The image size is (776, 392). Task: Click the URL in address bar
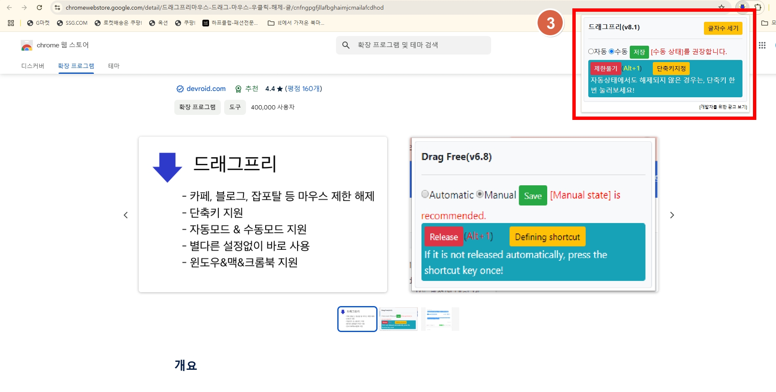coord(225,8)
